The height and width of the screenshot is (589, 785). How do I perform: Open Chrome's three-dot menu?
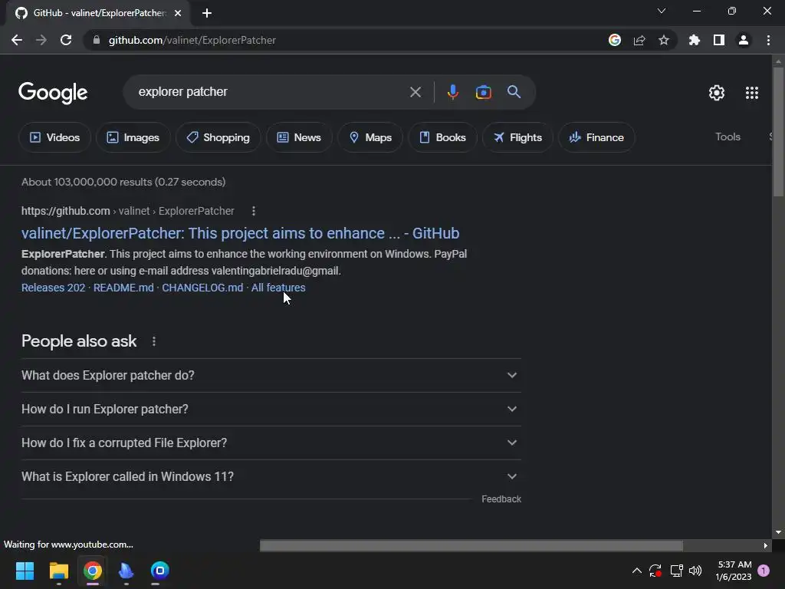point(768,40)
